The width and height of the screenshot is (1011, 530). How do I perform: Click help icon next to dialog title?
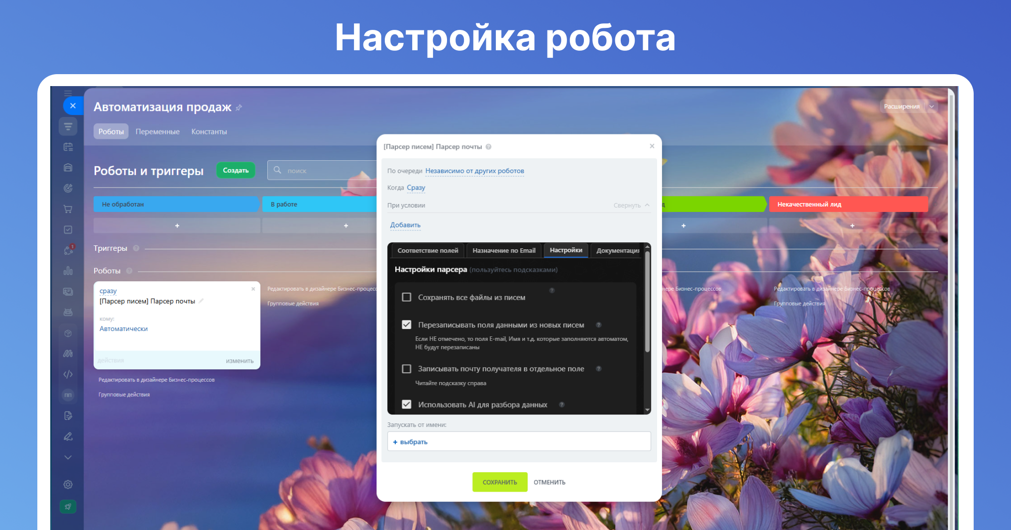(x=488, y=147)
